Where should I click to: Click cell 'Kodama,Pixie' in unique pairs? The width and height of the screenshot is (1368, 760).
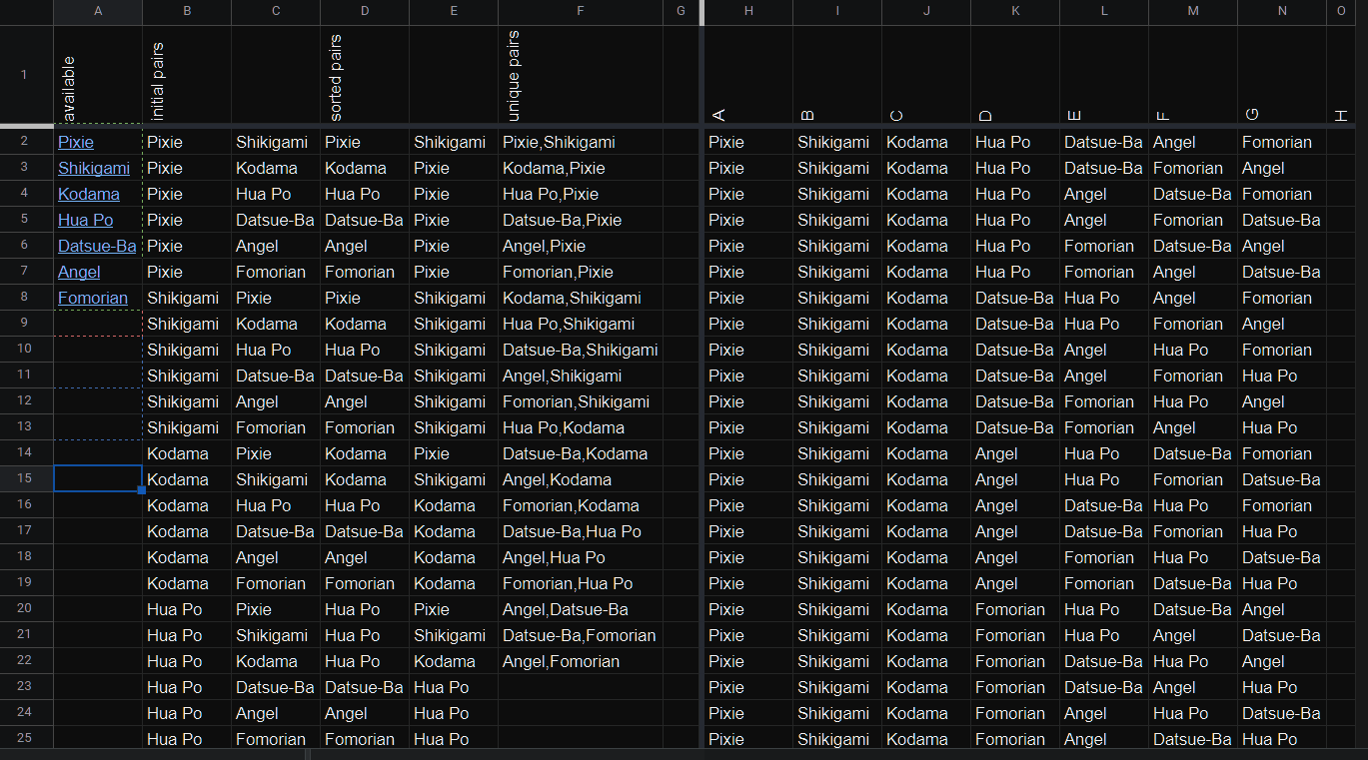point(581,168)
